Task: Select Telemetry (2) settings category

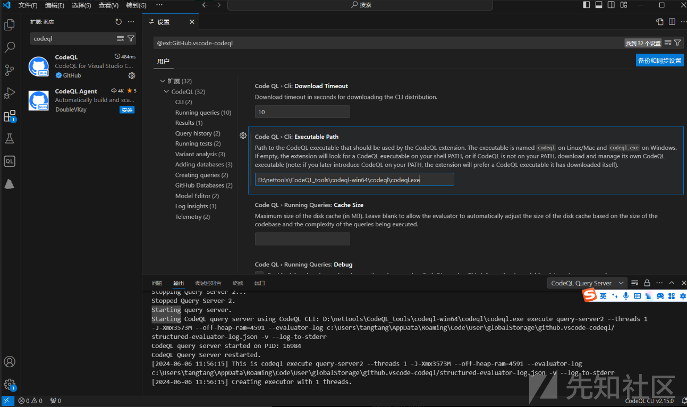Action: coord(192,217)
